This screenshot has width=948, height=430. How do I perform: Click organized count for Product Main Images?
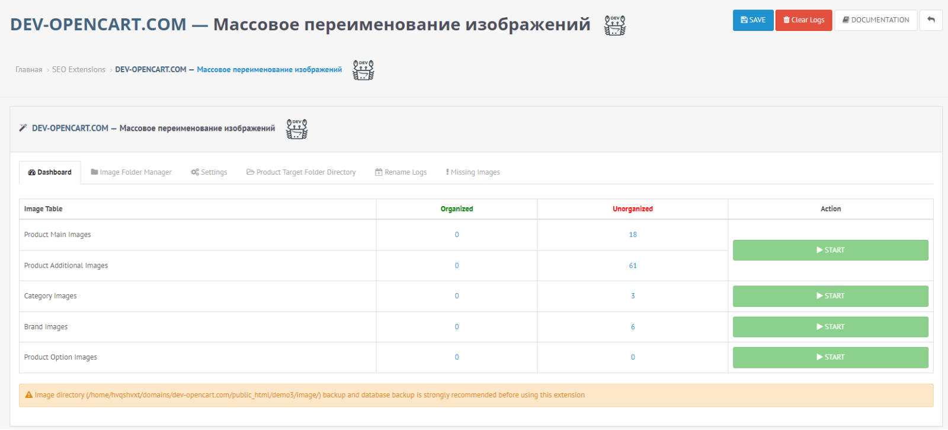tap(457, 235)
